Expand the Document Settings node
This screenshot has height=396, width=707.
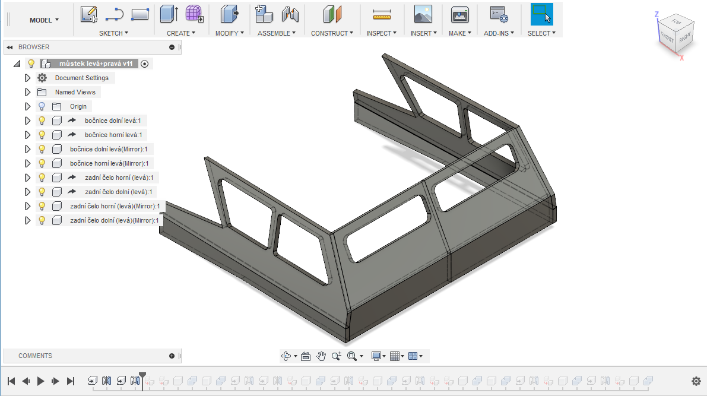(27, 78)
